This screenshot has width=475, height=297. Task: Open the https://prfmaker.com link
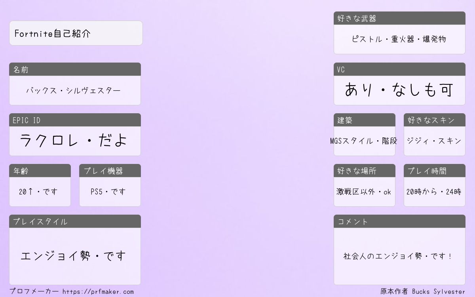98,292
